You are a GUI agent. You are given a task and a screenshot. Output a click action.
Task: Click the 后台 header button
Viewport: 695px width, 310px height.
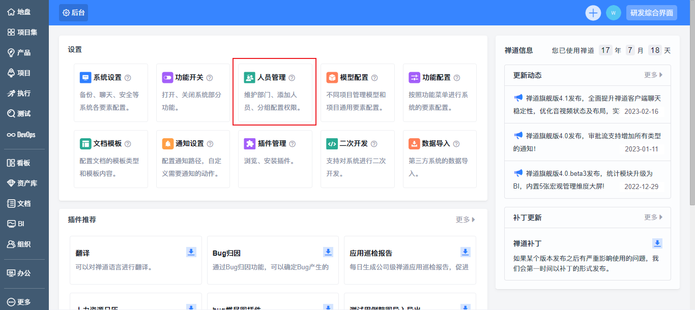tap(73, 13)
